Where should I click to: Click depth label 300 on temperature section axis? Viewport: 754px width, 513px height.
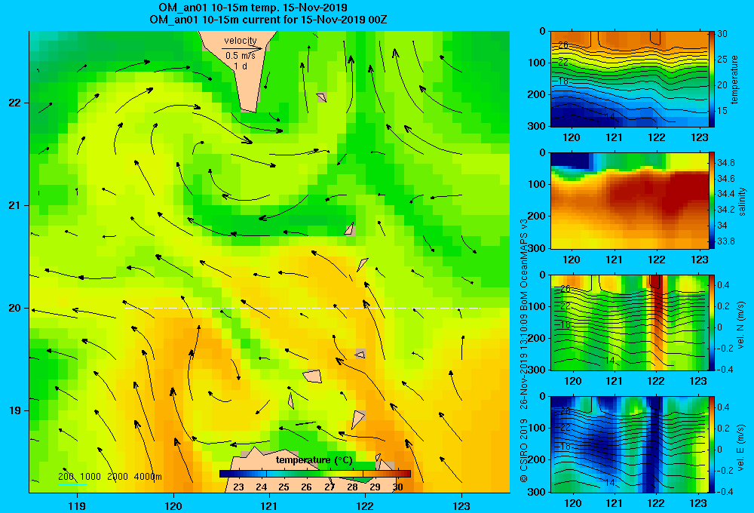537,126
